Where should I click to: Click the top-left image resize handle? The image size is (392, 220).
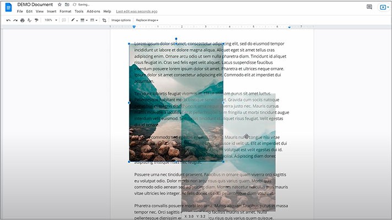tap(129, 43)
